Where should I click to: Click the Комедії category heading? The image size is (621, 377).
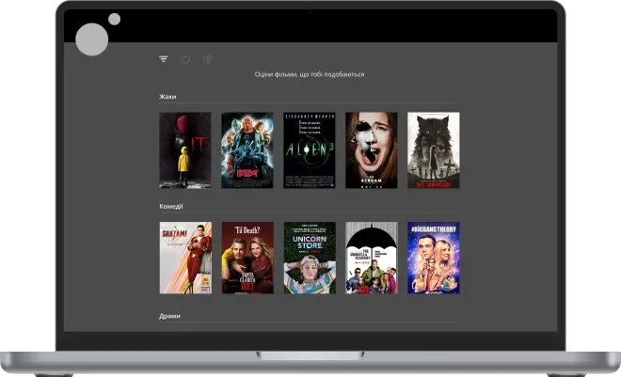(x=171, y=206)
